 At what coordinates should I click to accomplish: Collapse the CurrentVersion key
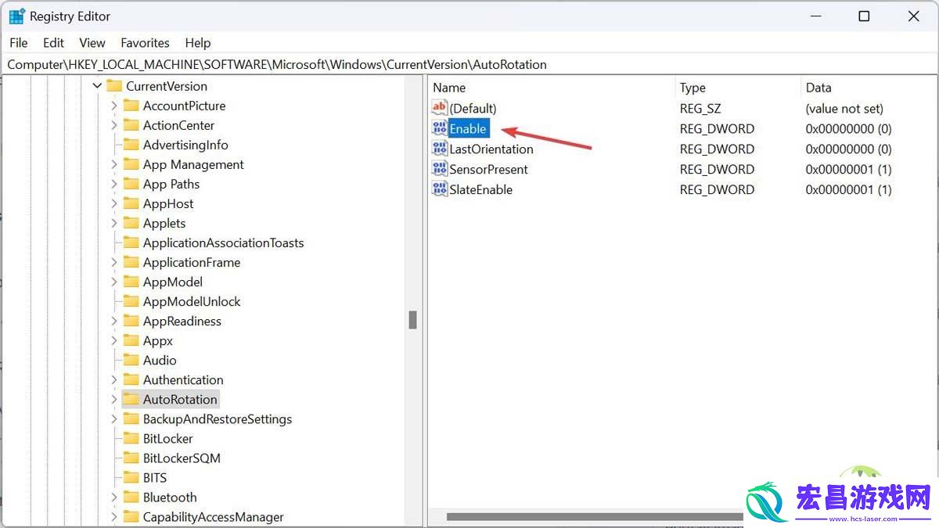[97, 86]
